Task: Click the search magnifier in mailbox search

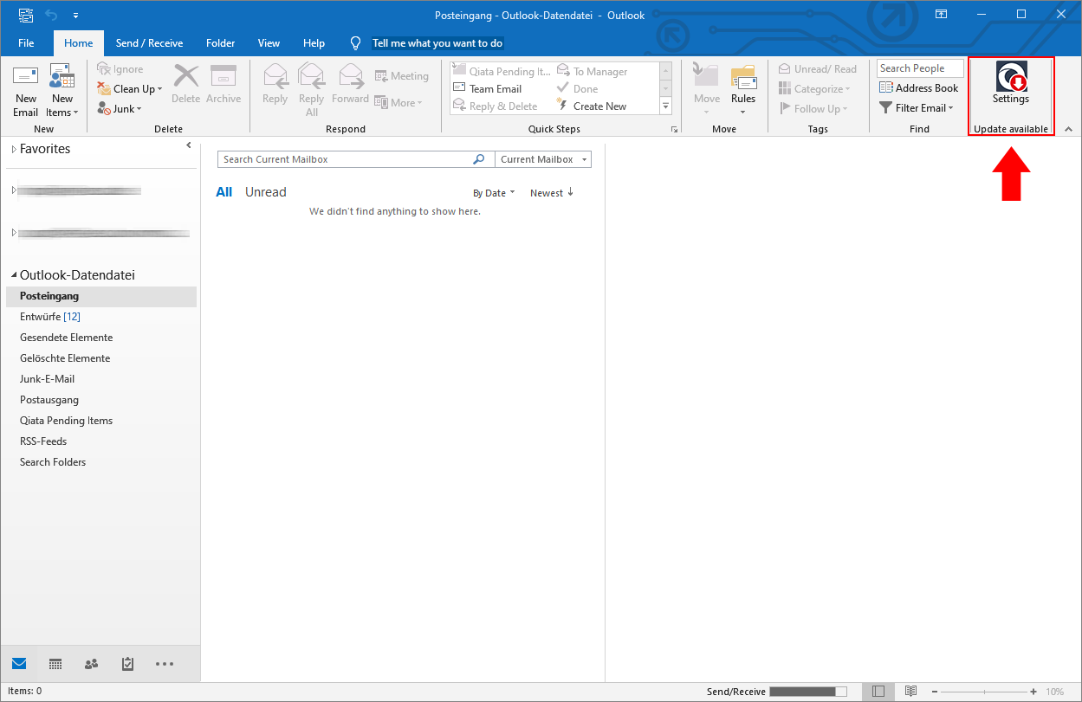Action: coord(478,159)
